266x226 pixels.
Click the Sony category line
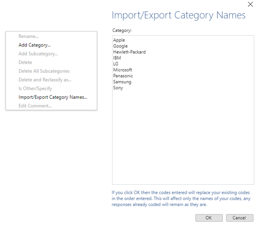point(118,88)
